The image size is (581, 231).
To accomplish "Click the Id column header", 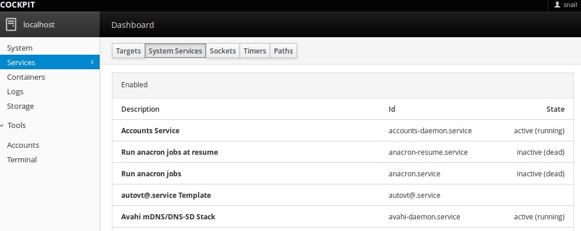I will coord(392,109).
